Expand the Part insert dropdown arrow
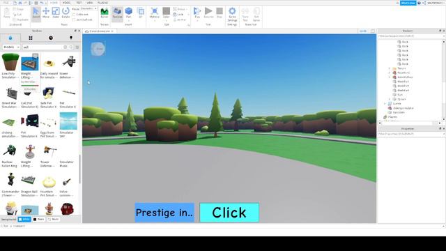446x251 pixels. 128,20
